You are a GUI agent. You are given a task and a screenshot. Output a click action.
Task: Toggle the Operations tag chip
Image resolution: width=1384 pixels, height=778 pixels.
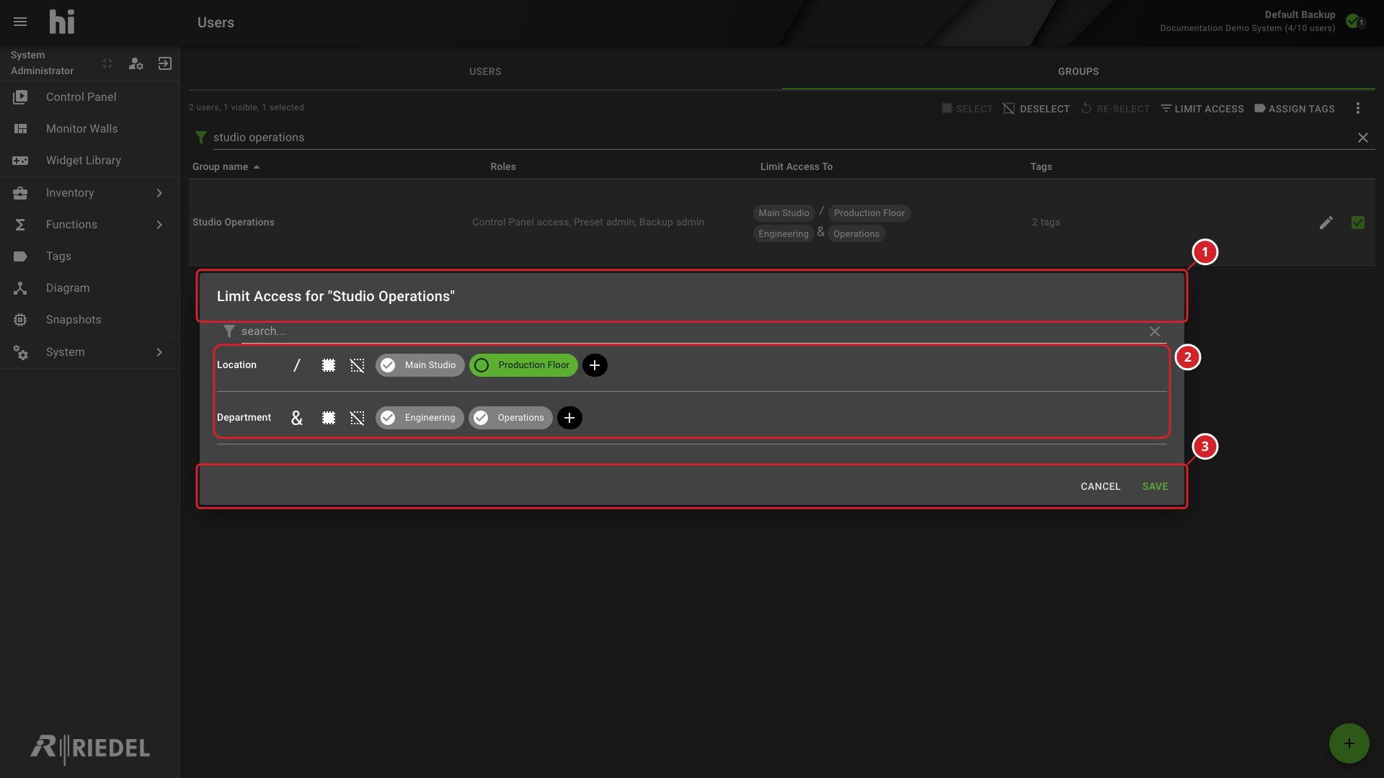click(x=510, y=418)
